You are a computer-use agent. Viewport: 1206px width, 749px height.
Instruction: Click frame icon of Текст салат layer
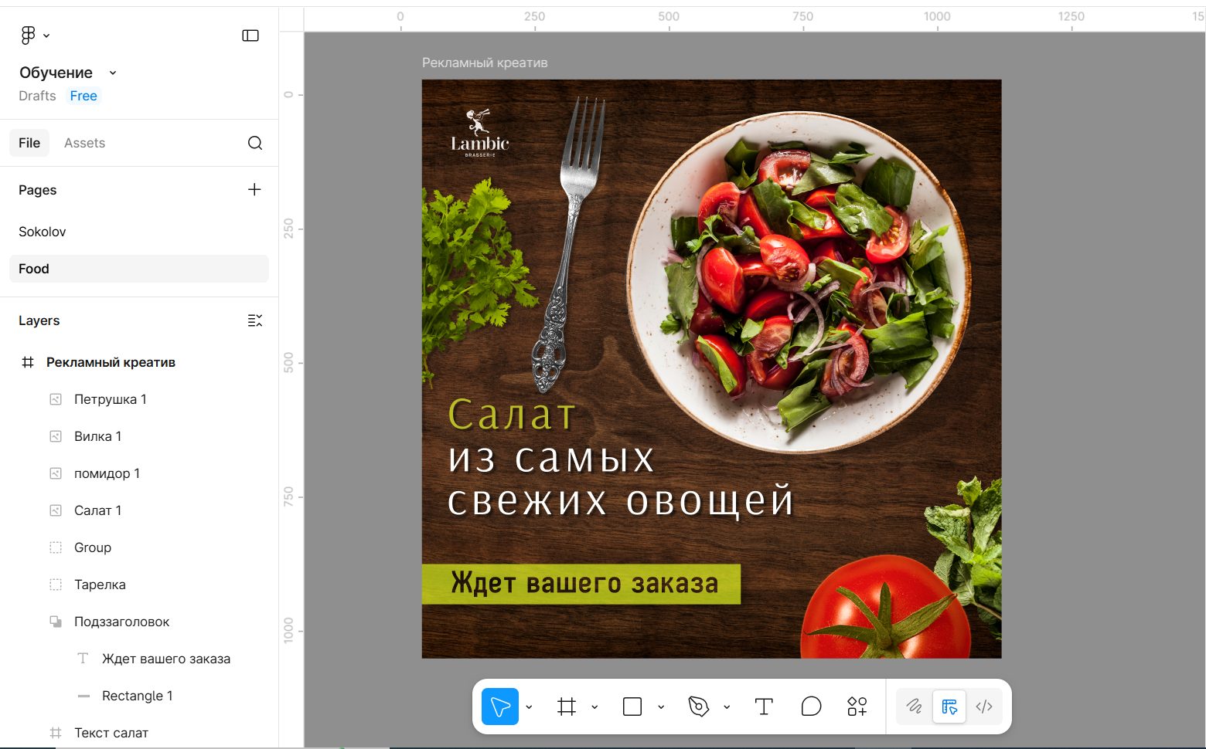point(56,733)
